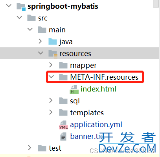Collapse the springboot-mybatis project node
The height and width of the screenshot is (157, 160).
click(x=9, y=6)
